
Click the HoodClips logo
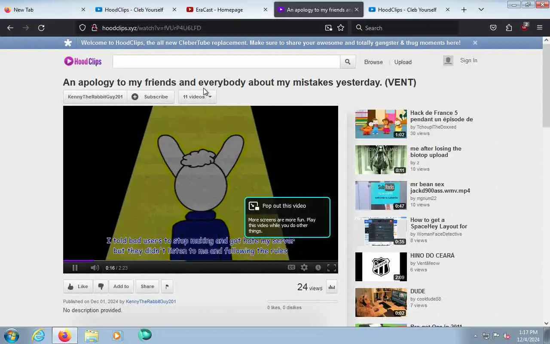pyautogui.click(x=83, y=61)
